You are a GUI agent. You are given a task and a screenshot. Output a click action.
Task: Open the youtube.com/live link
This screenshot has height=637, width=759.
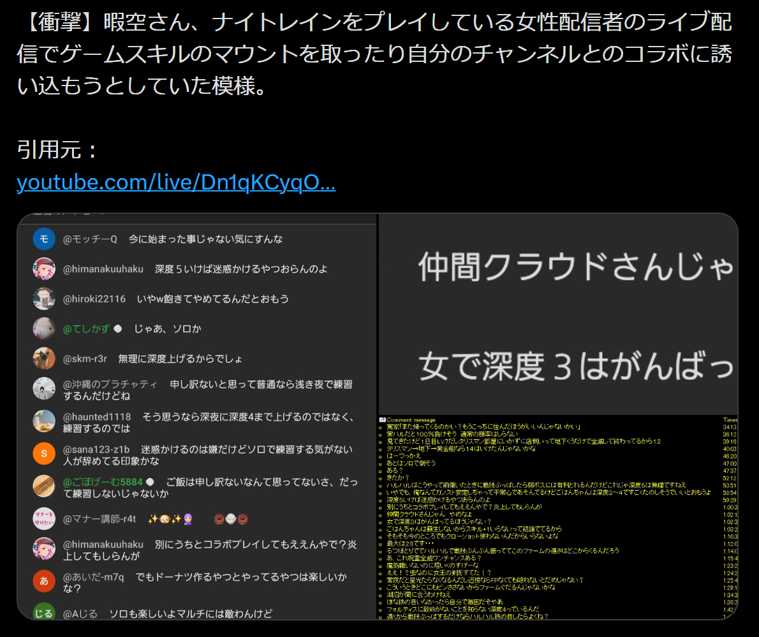(175, 183)
